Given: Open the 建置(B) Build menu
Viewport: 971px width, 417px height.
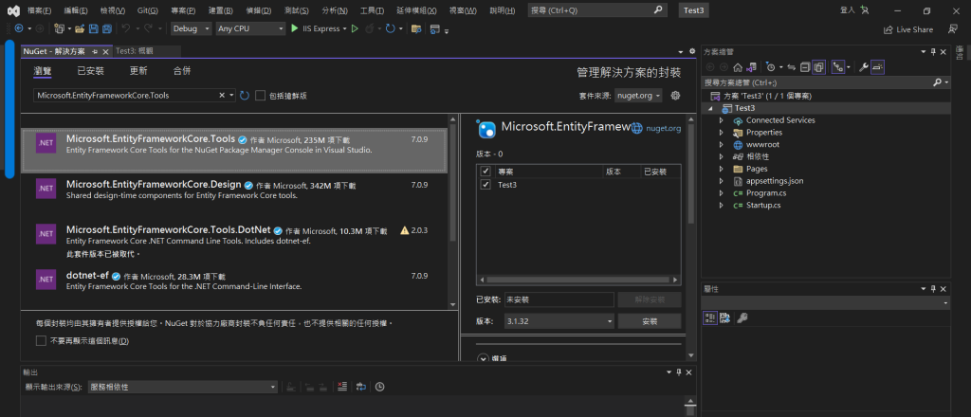Looking at the screenshot, I should [220, 10].
